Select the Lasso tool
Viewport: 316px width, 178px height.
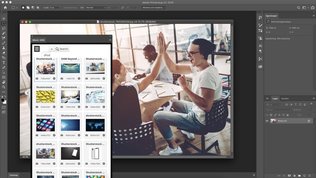[x=4, y=28]
